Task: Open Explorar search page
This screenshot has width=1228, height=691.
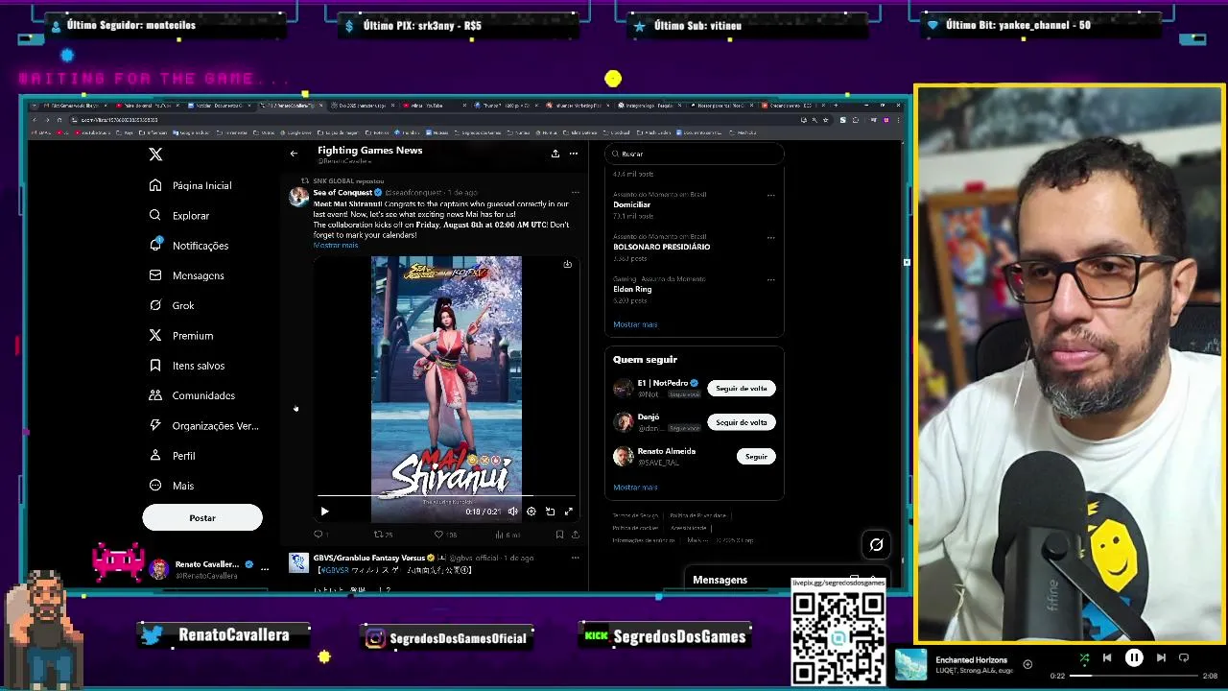Action: pos(179,216)
